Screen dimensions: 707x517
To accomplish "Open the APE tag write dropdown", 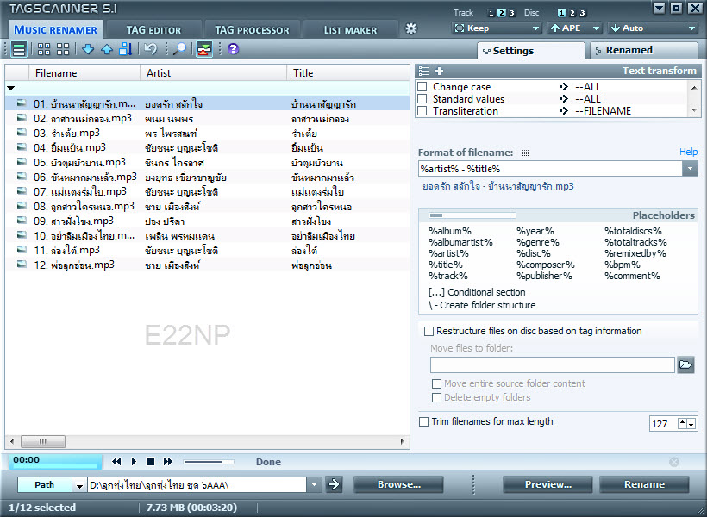I will tap(575, 28).
